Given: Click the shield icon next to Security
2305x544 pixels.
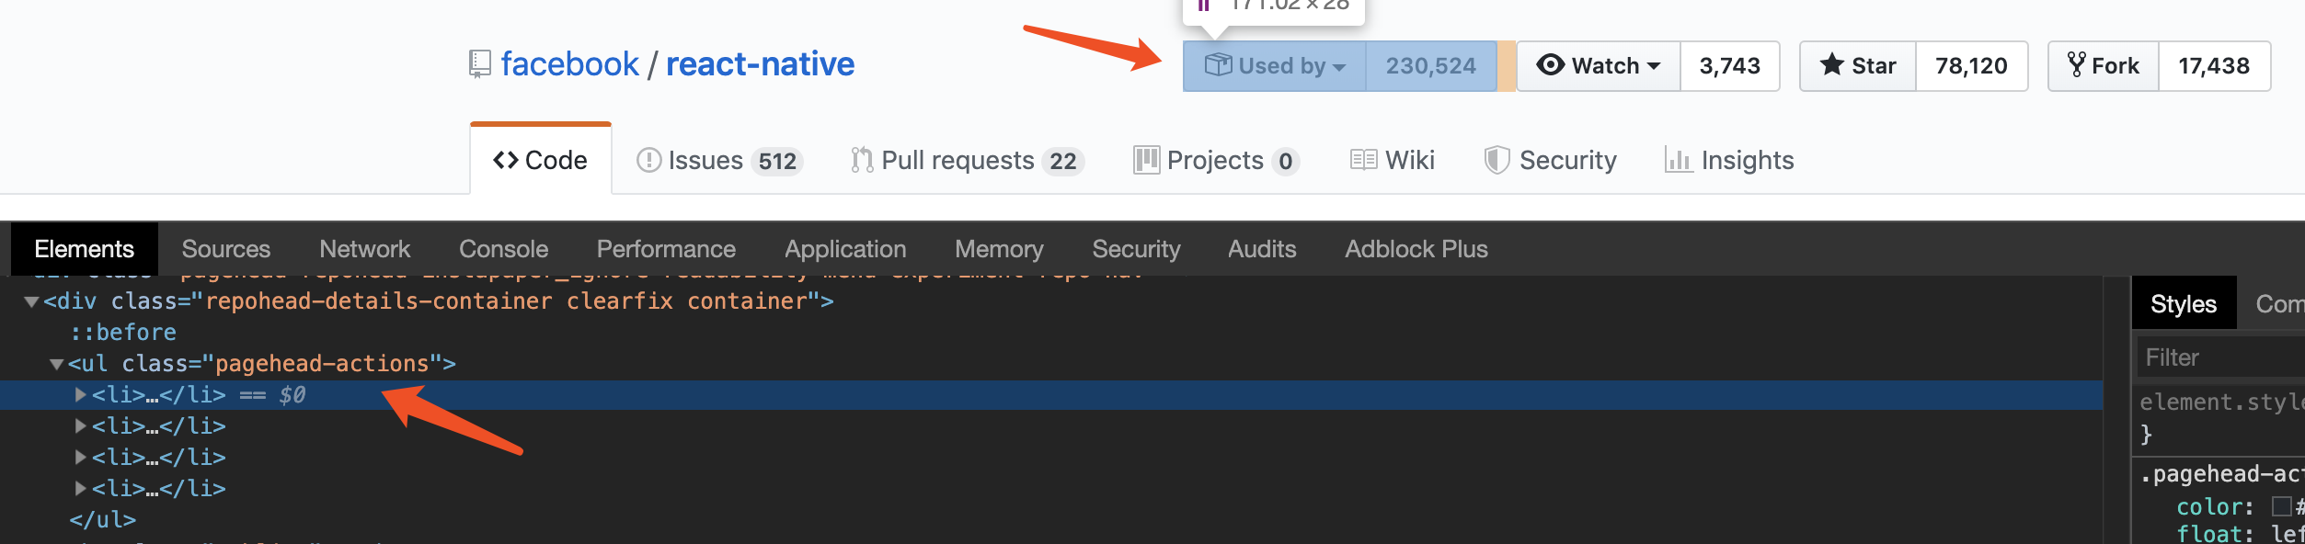Looking at the screenshot, I should point(1497,160).
